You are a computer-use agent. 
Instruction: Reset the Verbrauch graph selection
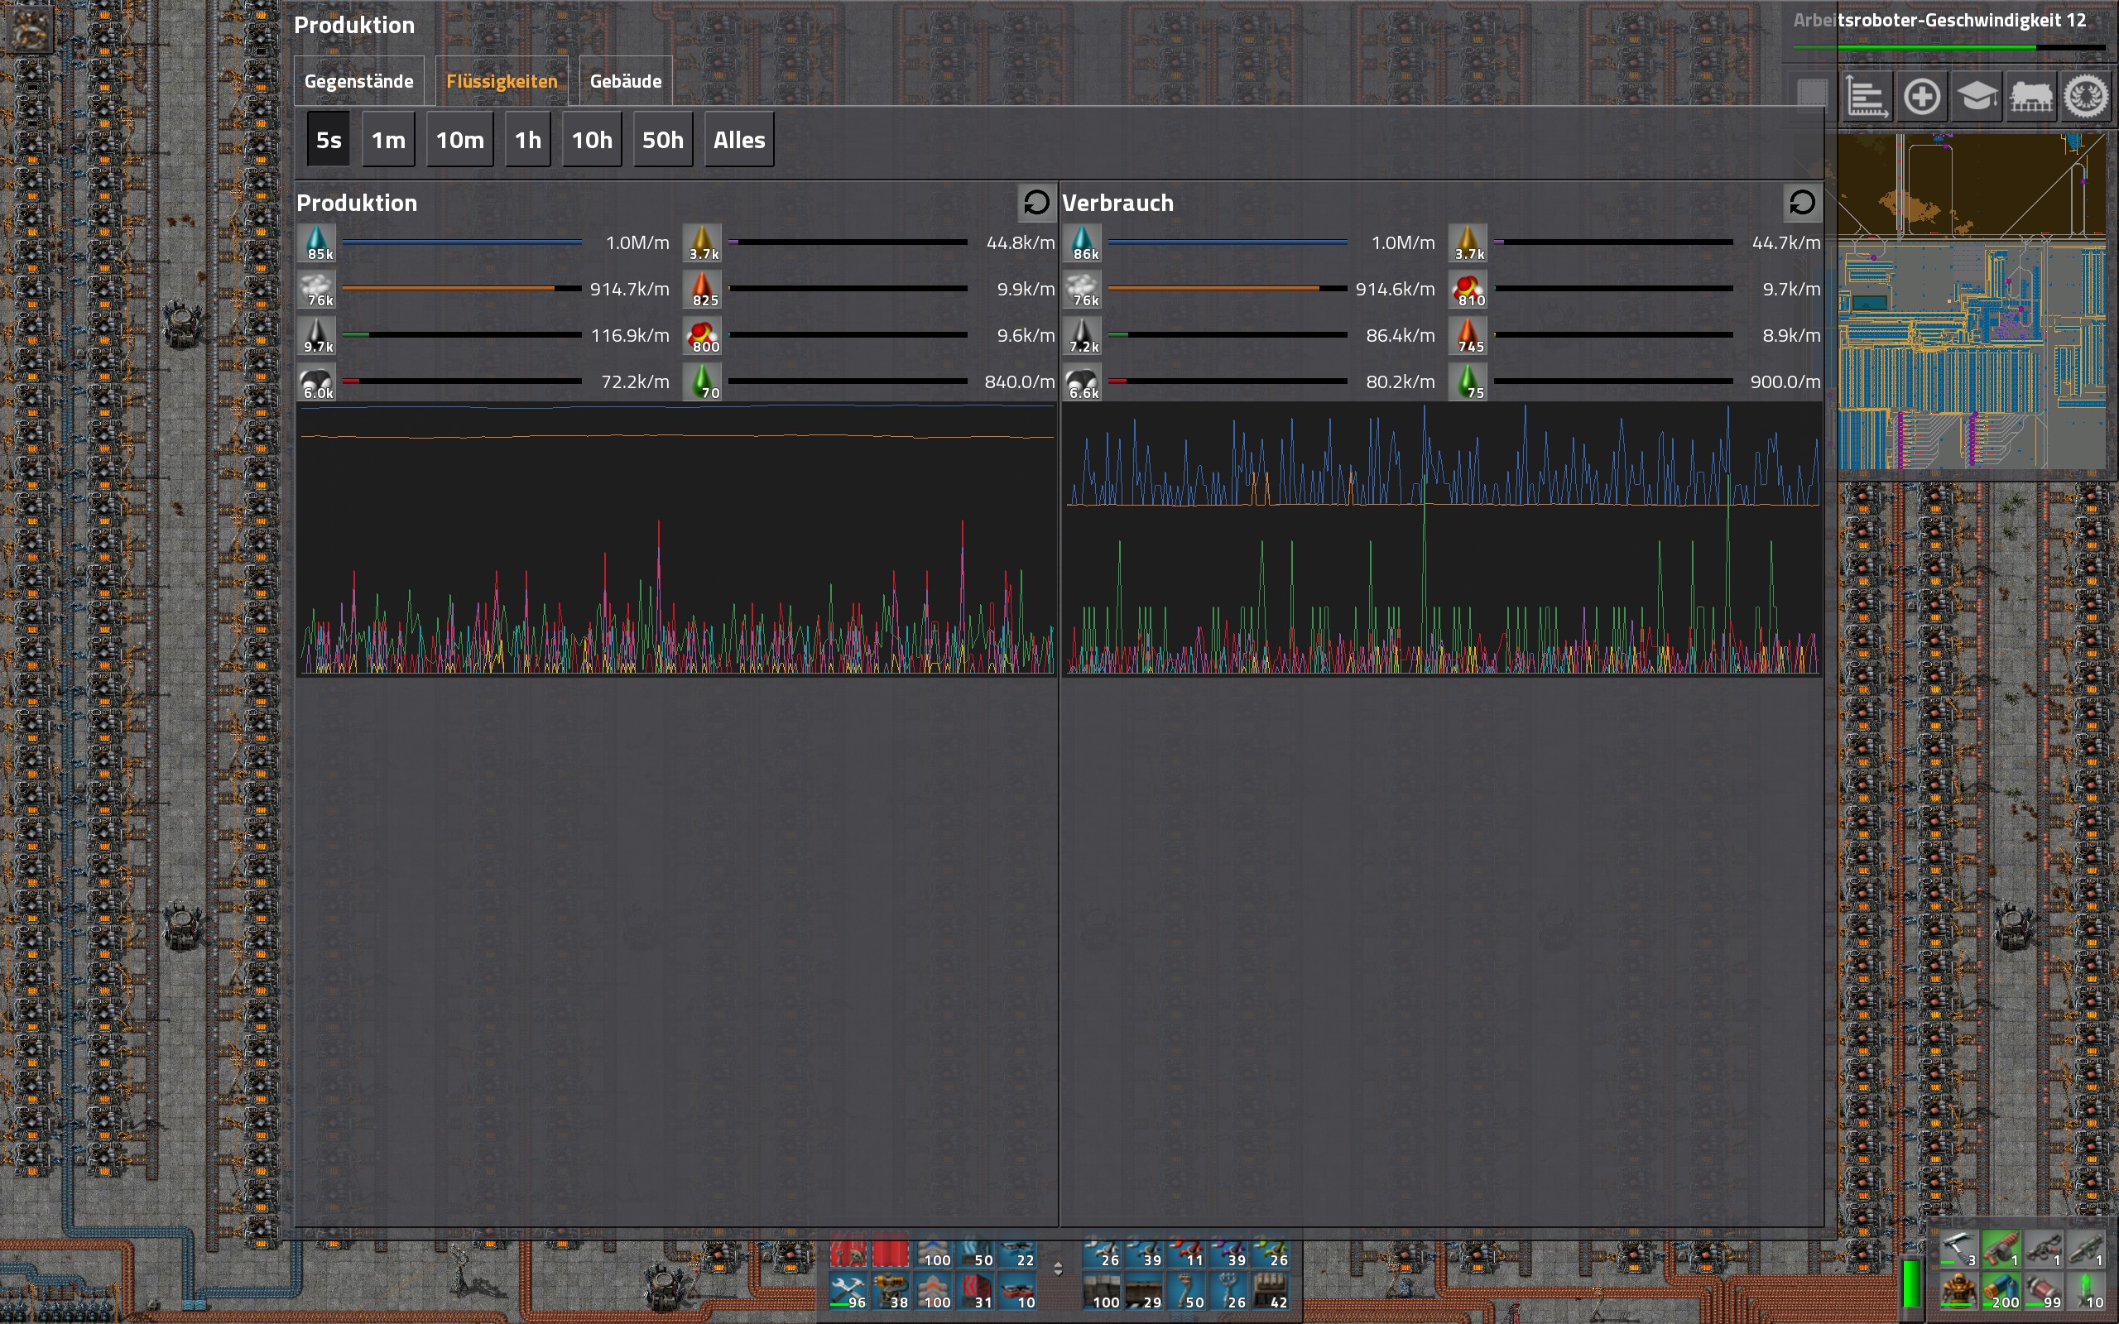click(1802, 204)
